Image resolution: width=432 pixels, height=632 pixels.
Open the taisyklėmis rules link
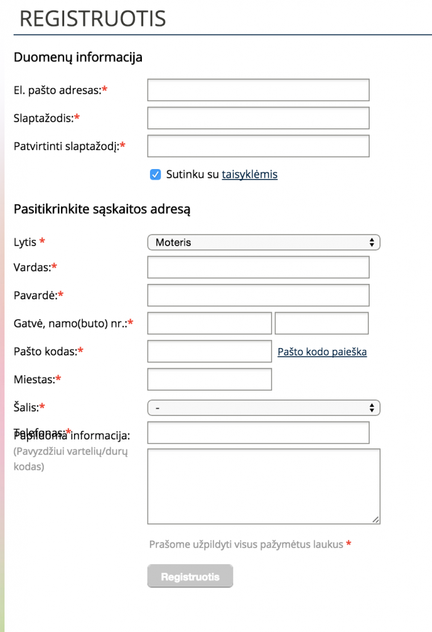coord(249,175)
